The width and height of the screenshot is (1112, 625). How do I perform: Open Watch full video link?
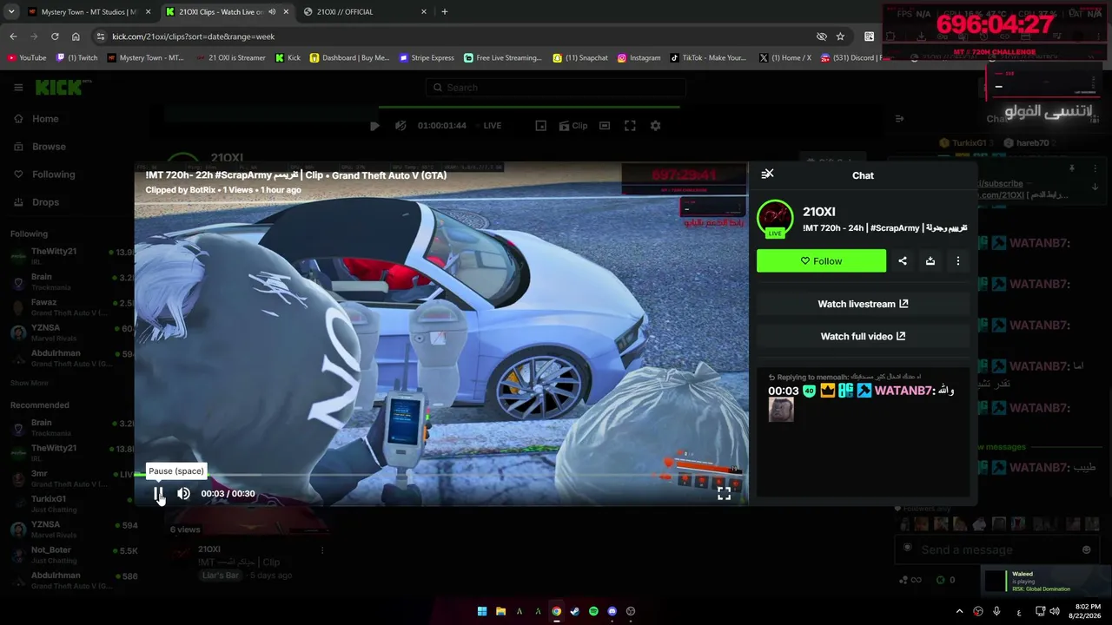(x=863, y=336)
